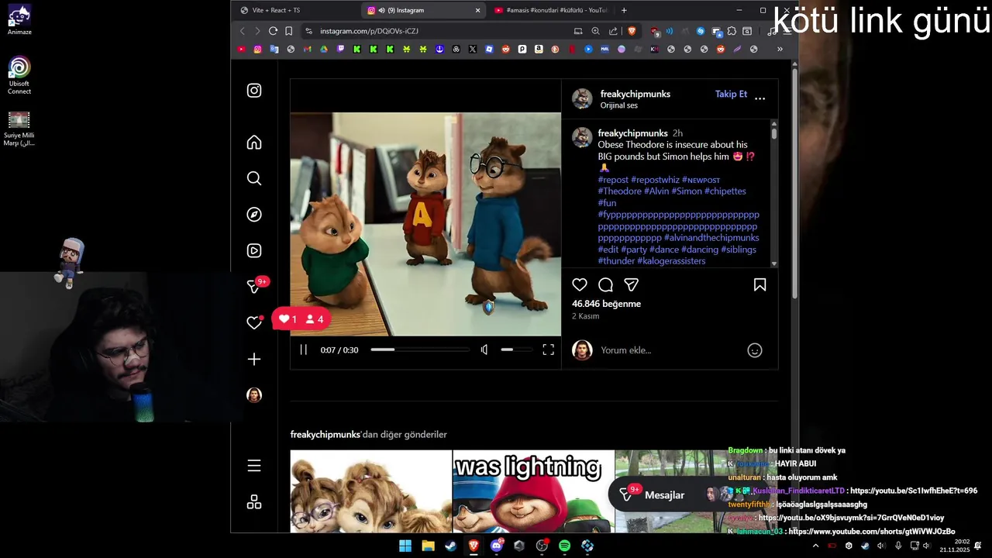
Task: Open the Animaze desktop shortcut
Action: [x=19, y=21]
